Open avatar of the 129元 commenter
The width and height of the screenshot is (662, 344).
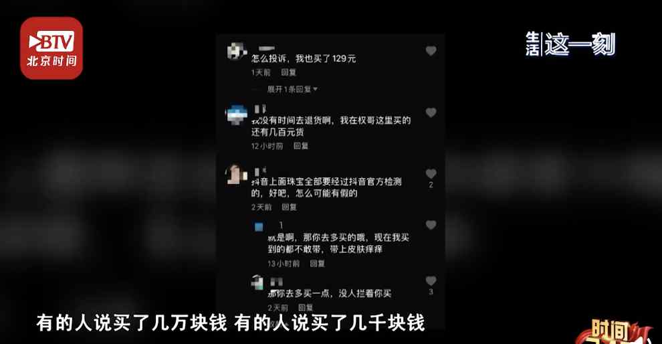click(237, 52)
